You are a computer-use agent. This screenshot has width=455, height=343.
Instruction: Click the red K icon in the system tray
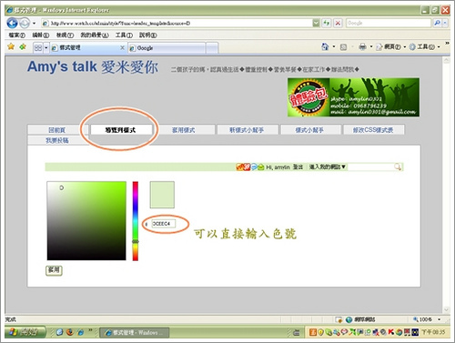392,332
